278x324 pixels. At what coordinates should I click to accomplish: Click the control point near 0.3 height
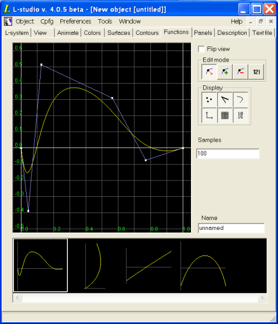coord(112,98)
